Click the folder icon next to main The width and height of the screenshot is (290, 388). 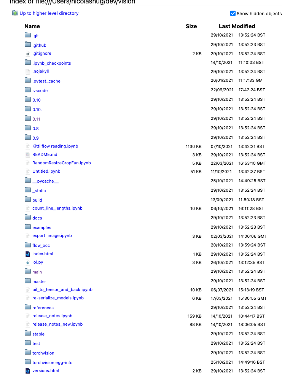pyautogui.click(x=28, y=271)
